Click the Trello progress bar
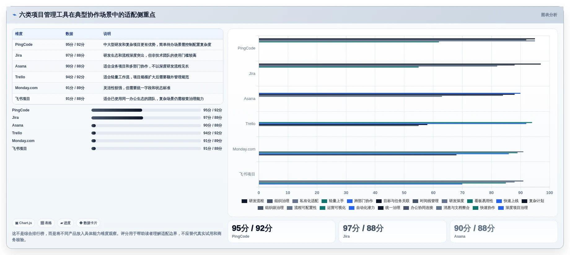This screenshot has width=570, height=255. 146,133
